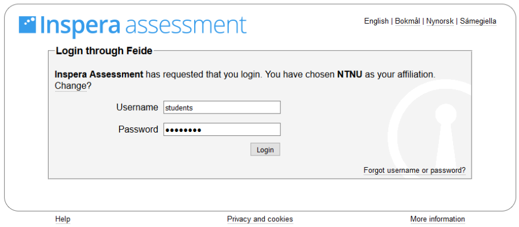Click the Login button
Image resolution: width=519 pixels, height=227 pixels.
point(265,149)
